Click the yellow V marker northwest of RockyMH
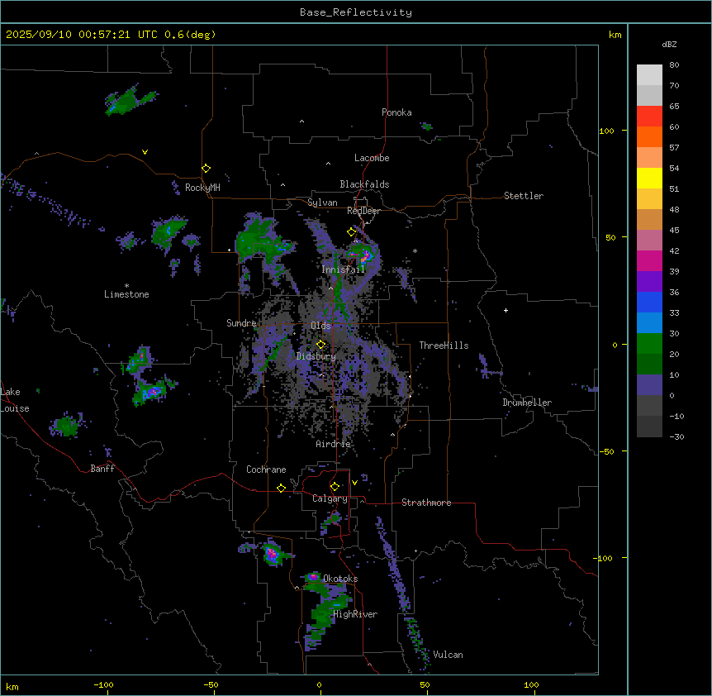This screenshot has height=696, width=712. (x=145, y=152)
